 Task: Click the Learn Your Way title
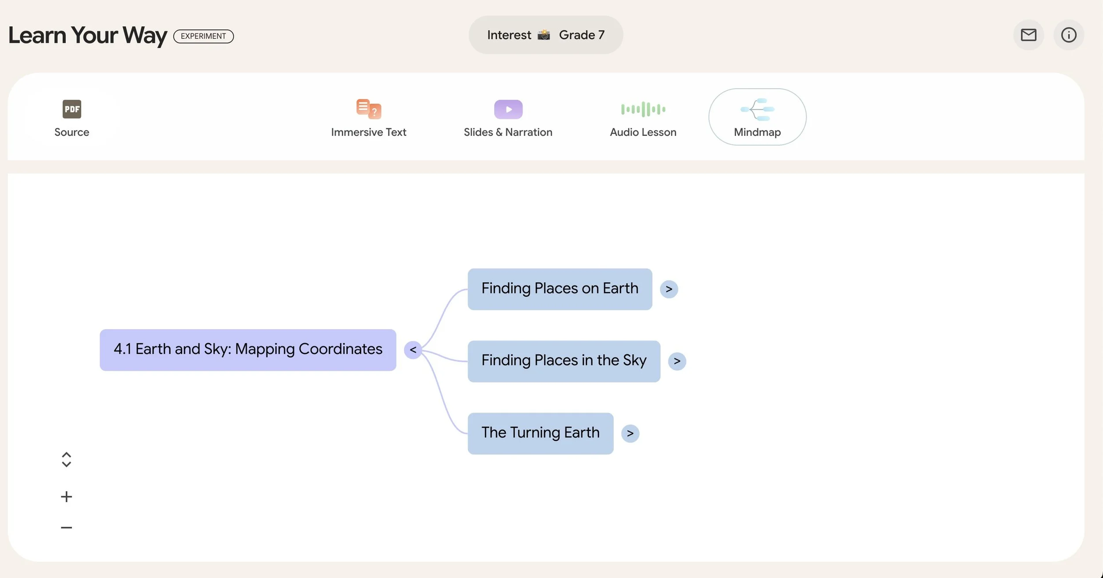(87, 35)
